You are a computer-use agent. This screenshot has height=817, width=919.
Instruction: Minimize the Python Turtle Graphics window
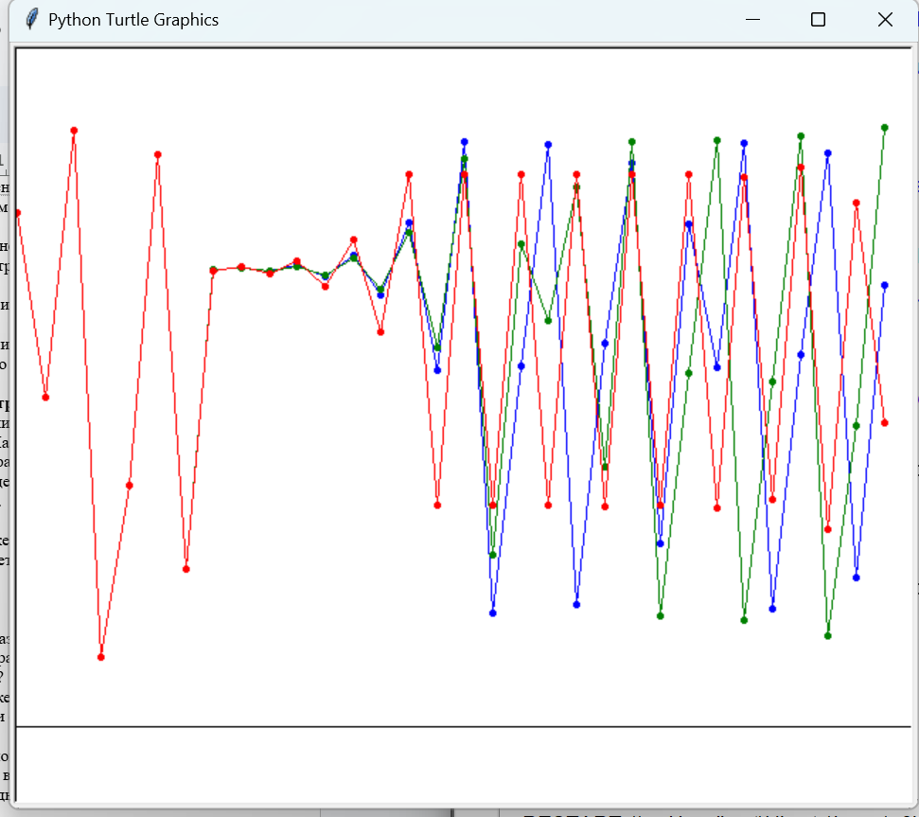(753, 19)
